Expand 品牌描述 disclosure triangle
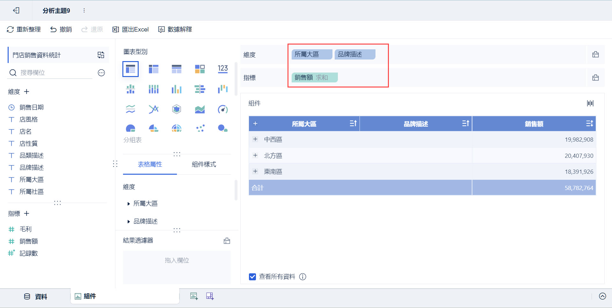 point(128,221)
